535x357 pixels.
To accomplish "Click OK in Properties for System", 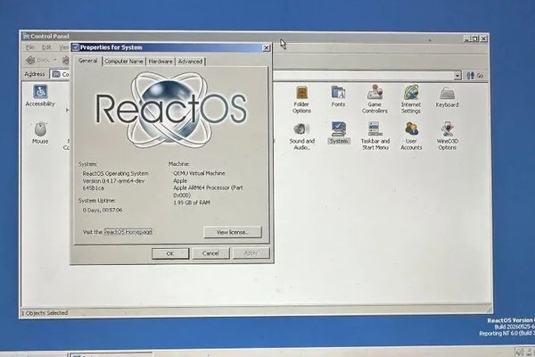I will 170,253.
